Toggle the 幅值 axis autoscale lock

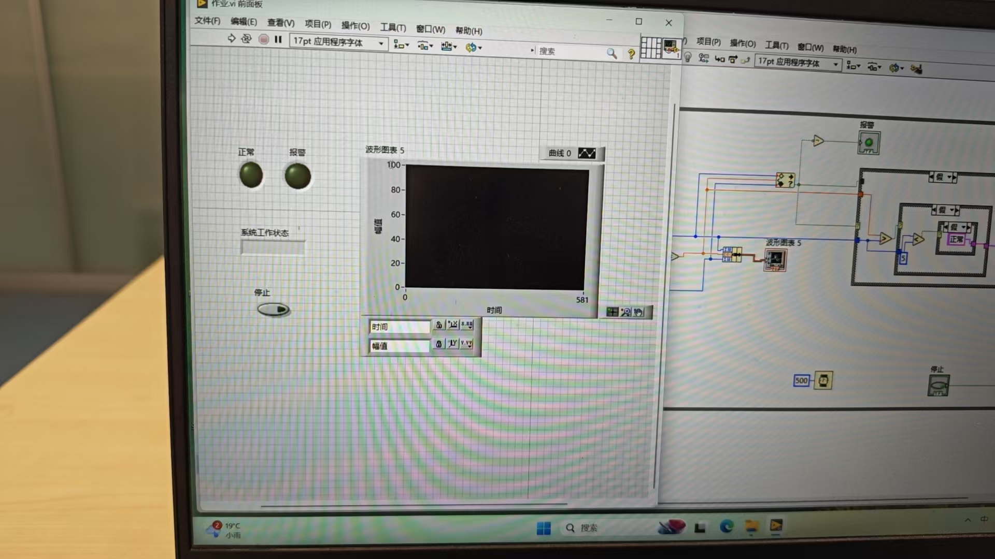pos(438,344)
